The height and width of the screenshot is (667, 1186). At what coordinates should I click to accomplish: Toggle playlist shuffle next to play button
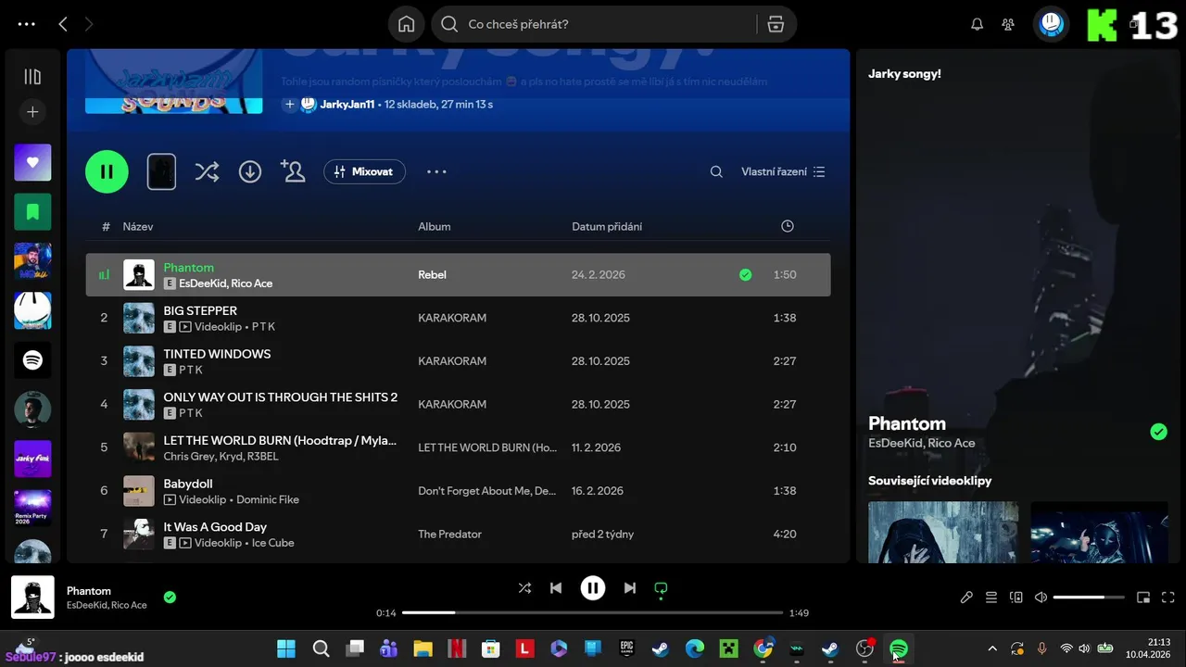tap(207, 171)
